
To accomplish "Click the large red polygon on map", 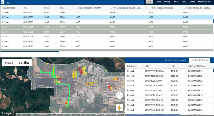I will pyautogui.click(x=81, y=71).
